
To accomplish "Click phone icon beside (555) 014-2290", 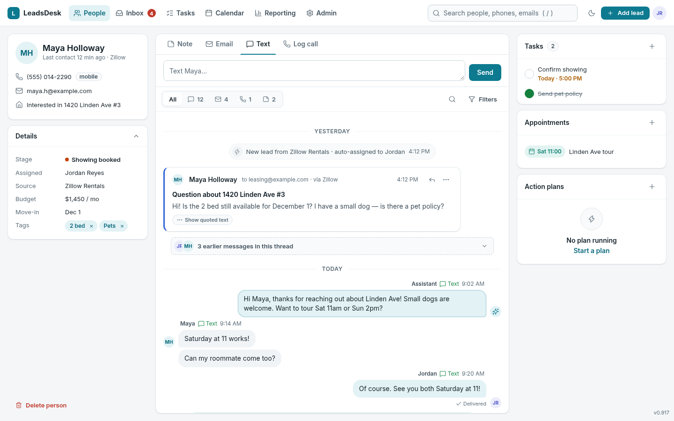I will (19, 77).
